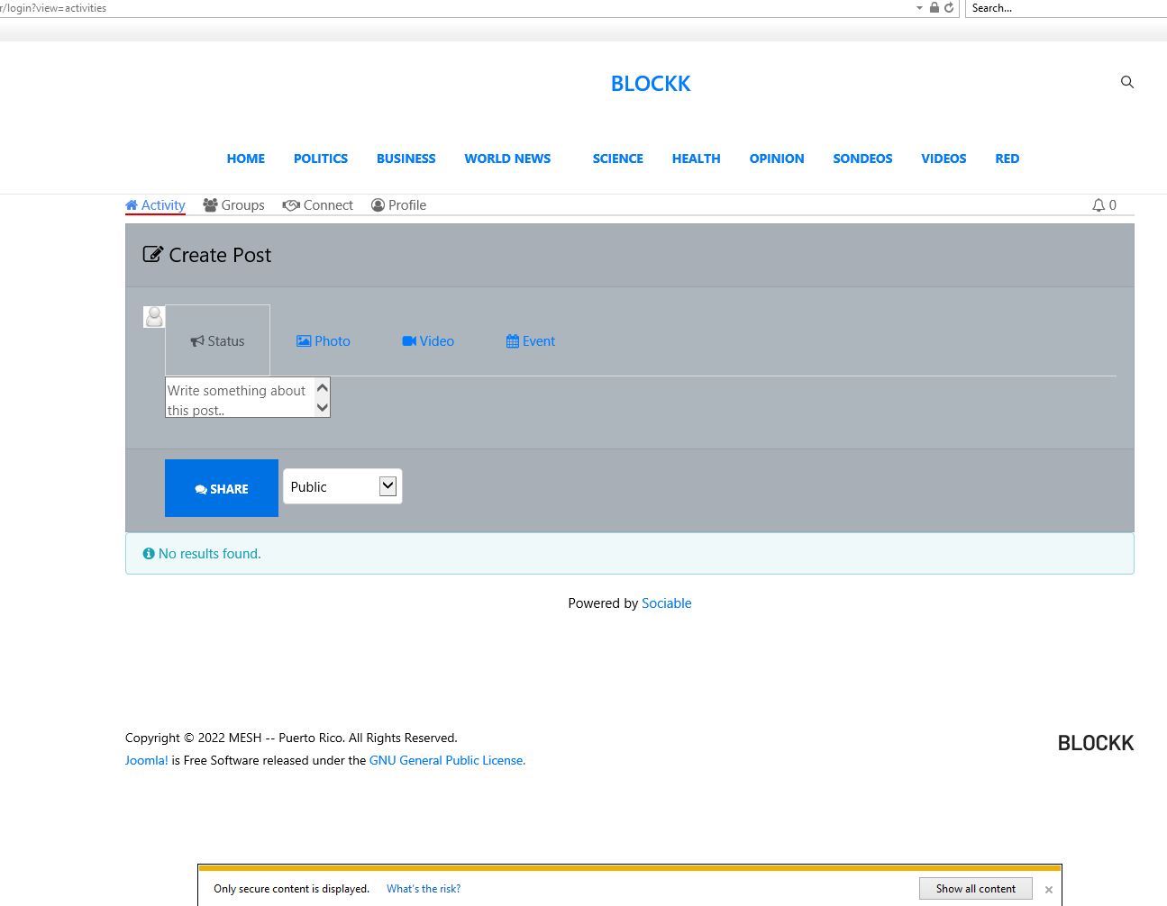Image resolution: width=1167 pixels, height=906 pixels.
Task: Open the Profile page
Action: 398,205
